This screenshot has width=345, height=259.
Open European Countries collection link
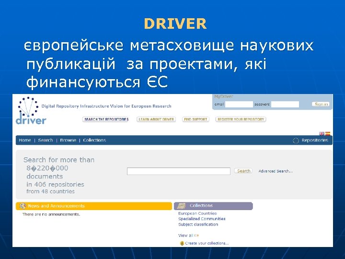pos(197,213)
